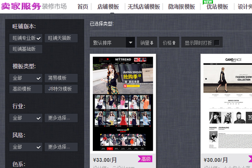This screenshot has width=252, height=168.
Task: Click the 旺铺版本 heading
Action: [x=24, y=26]
